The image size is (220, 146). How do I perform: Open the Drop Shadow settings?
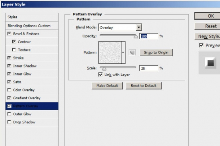coord(24,122)
